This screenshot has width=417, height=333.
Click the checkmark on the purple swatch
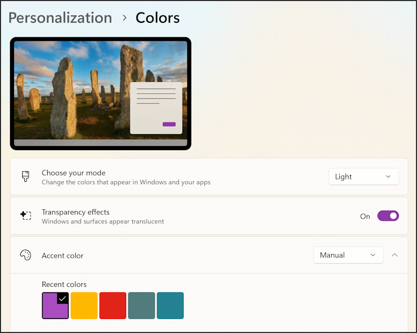click(x=62, y=299)
